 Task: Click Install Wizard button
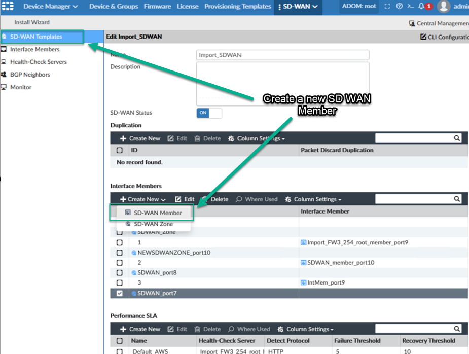tap(32, 22)
